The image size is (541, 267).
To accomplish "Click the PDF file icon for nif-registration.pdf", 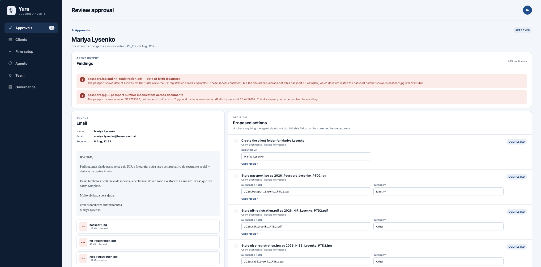I will click(83, 242).
